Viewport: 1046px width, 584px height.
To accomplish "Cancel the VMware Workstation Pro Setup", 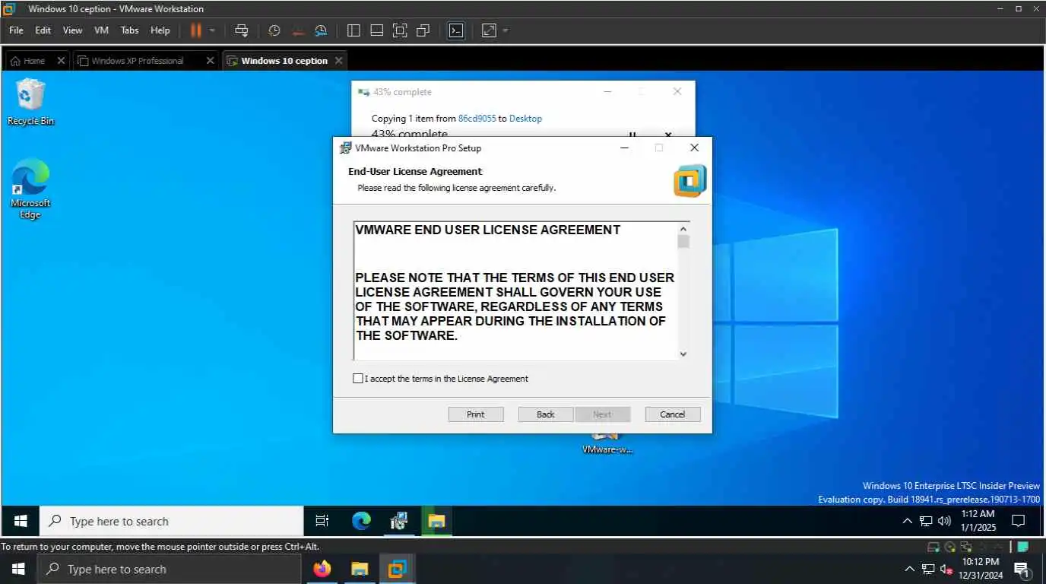I will (673, 414).
